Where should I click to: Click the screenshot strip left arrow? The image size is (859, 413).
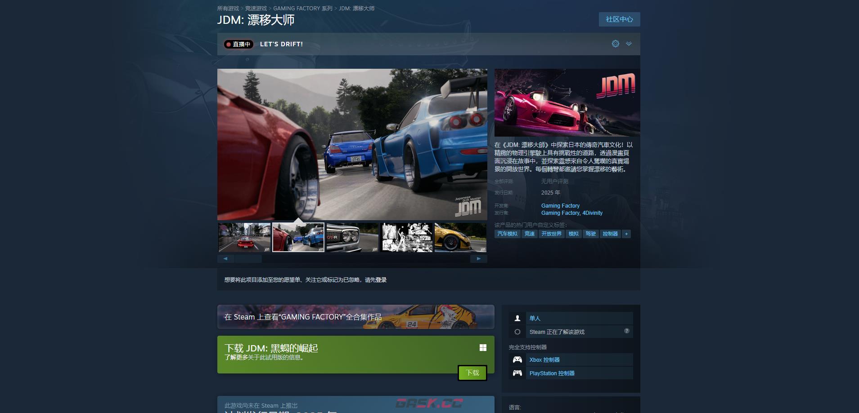[x=225, y=259]
